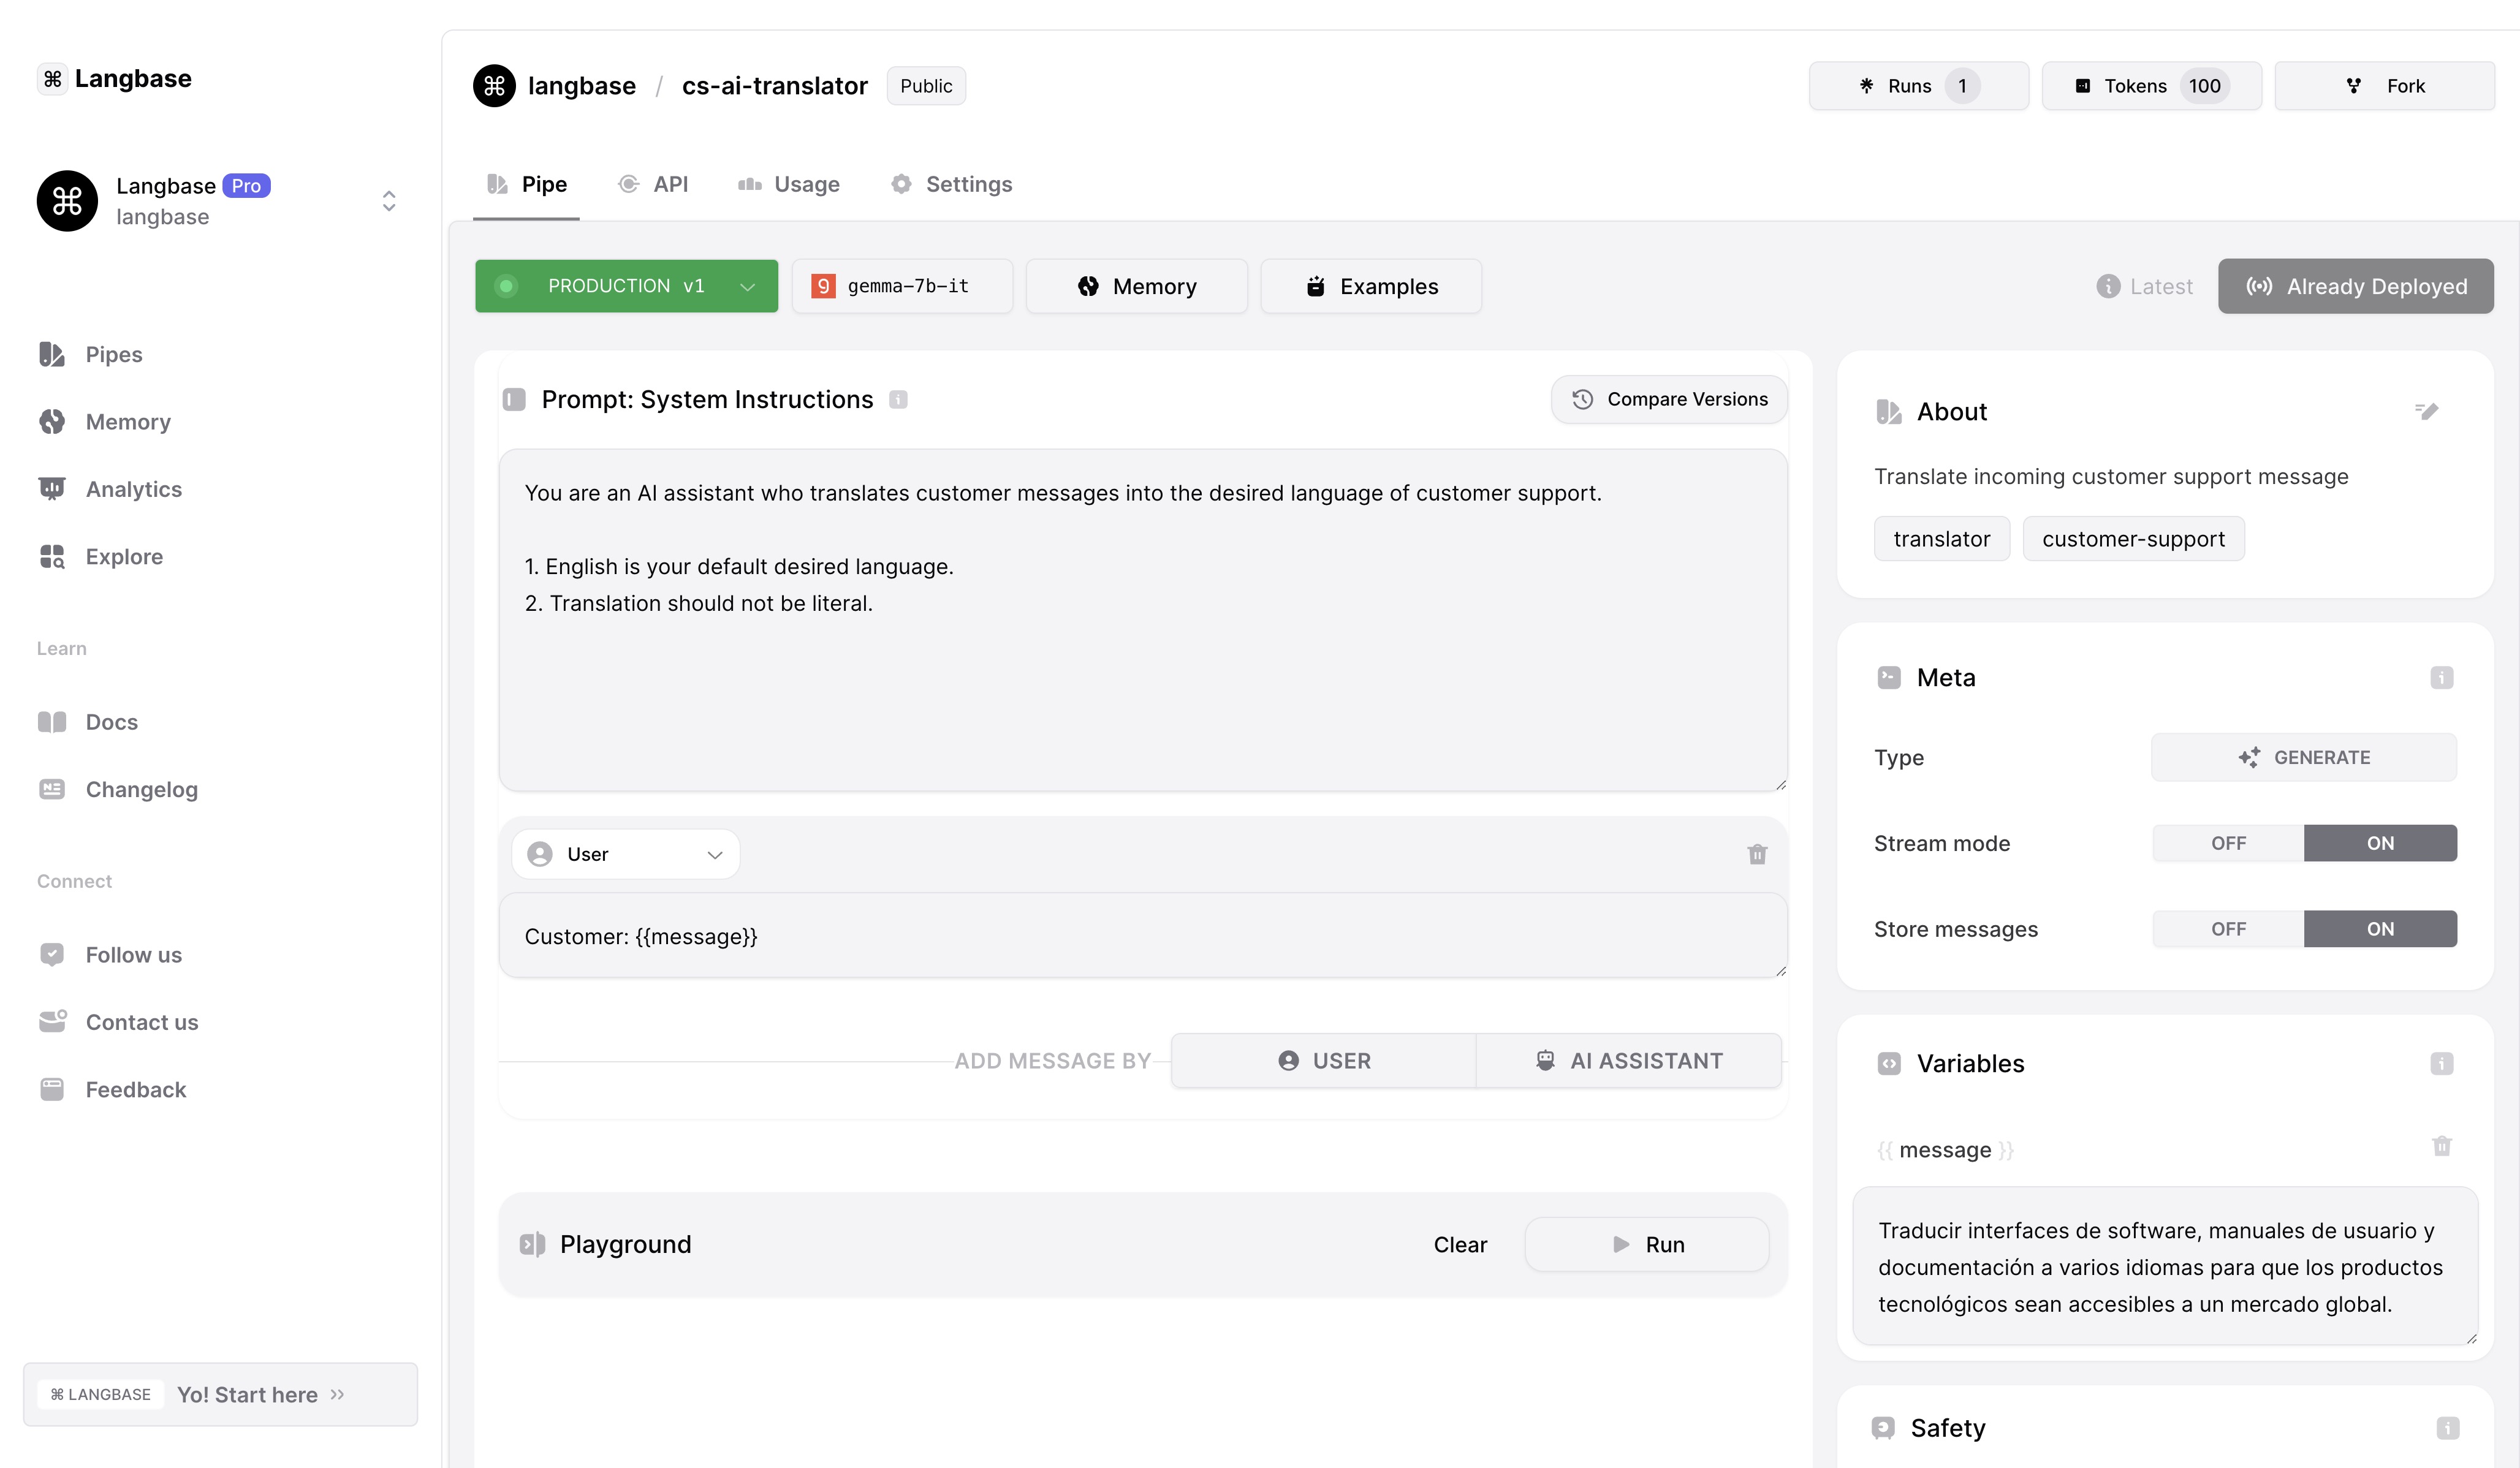Delete the User message with trash icon
This screenshot has height=1468, width=2520.
(1757, 854)
